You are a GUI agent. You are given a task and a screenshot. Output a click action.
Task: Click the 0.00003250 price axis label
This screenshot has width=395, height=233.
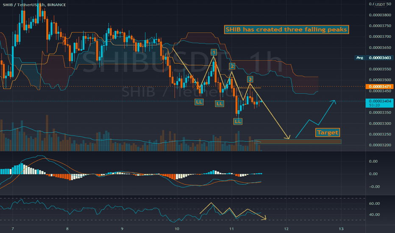380,134
